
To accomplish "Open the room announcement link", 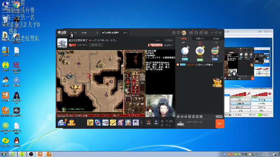I will point(169,45).
